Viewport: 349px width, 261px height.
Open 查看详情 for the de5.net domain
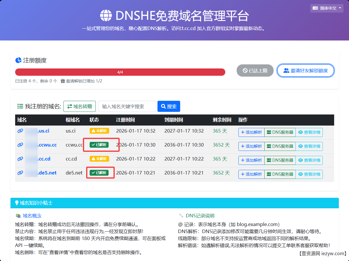309,174
